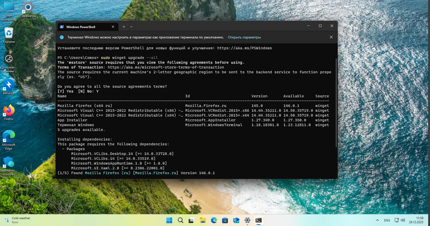Click the "App Installer" row name
This screenshot has width=430, height=226.
[x=72, y=120]
